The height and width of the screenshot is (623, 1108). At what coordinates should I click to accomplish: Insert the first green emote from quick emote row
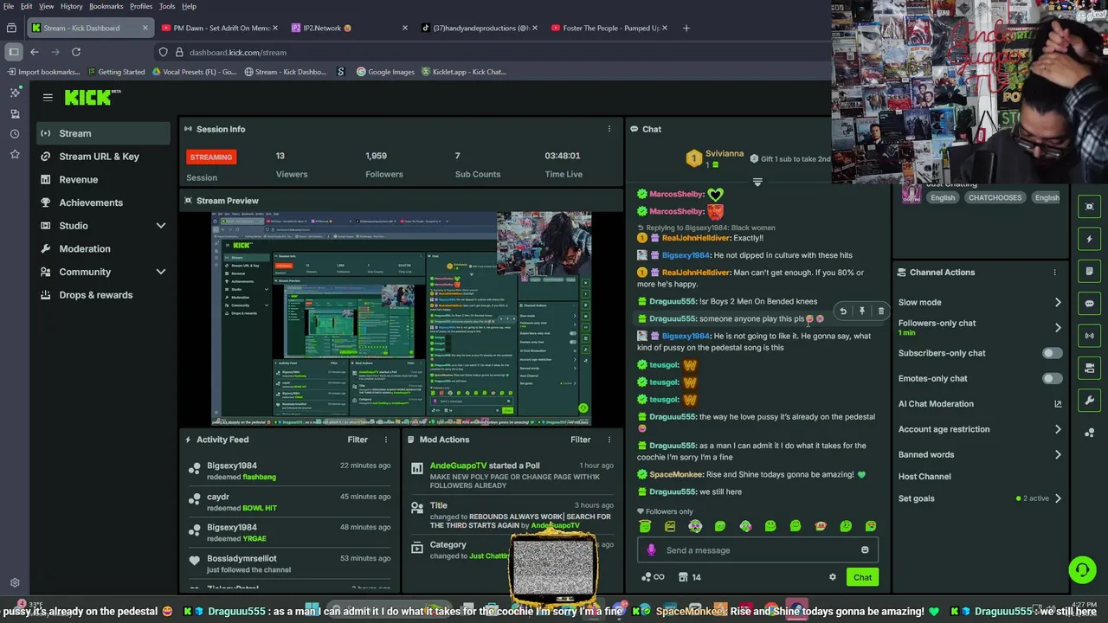tap(645, 526)
